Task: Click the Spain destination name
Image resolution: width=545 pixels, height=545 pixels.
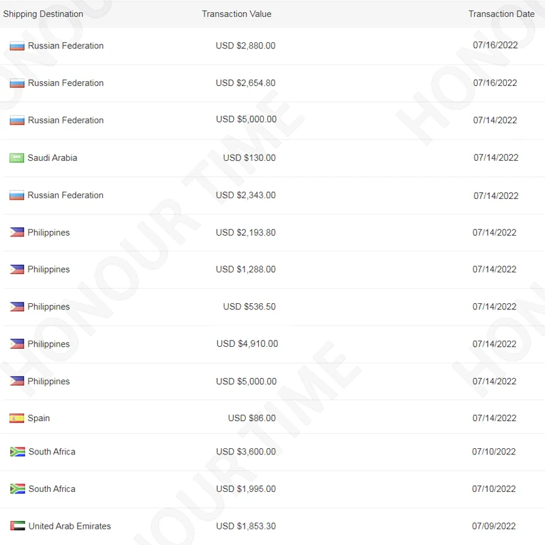Action: (39, 418)
